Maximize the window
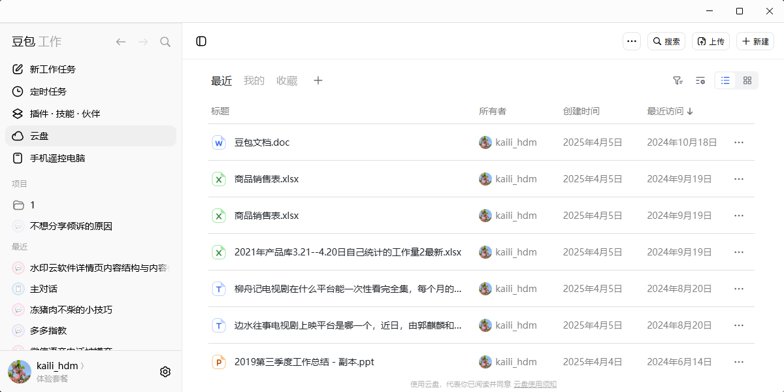This screenshot has width=784, height=392. 740,11
